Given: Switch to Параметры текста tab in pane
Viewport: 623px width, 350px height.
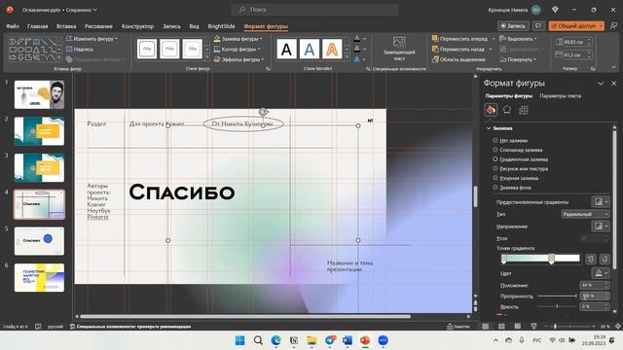Looking at the screenshot, I should click(x=561, y=95).
